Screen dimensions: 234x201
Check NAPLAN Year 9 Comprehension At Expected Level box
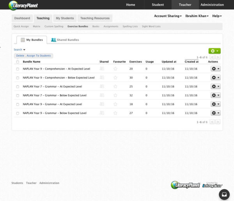[18, 69]
